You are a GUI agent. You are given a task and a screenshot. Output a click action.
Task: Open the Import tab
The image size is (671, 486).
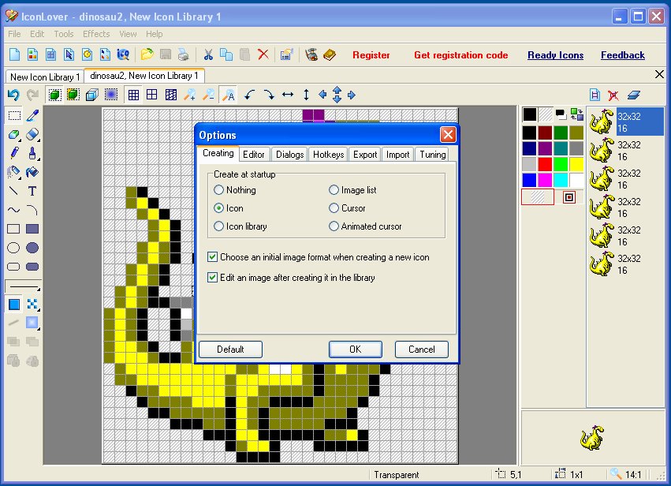tap(397, 155)
